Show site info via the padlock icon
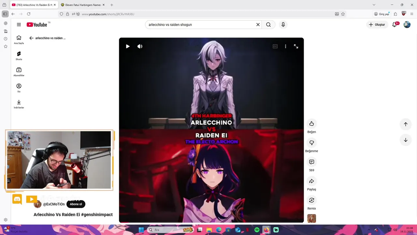The width and height of the screenshot is (417, 235). [x=67, y=14]
